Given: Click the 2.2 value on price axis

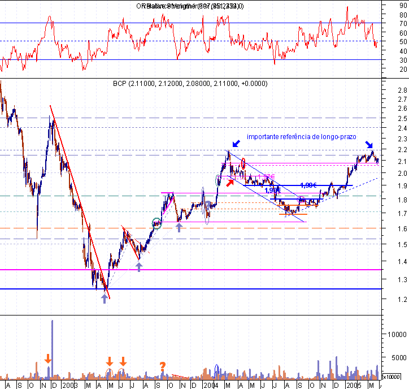Looking at the screenshot, I should tap(402, 150).
